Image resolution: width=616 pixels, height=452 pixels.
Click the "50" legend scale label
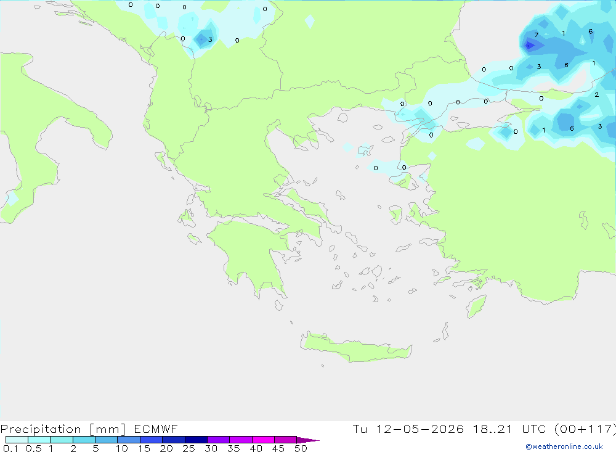[301, 448]
